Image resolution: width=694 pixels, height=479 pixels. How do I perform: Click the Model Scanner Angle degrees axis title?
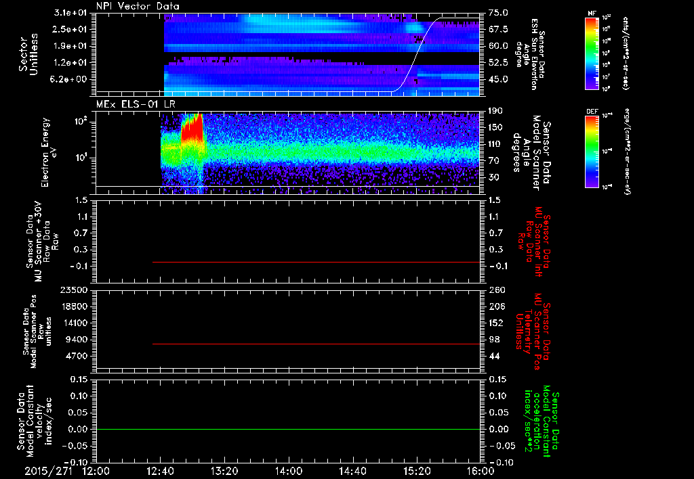531,152
